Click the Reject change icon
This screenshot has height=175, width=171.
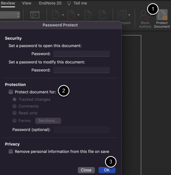click(72, 15)
